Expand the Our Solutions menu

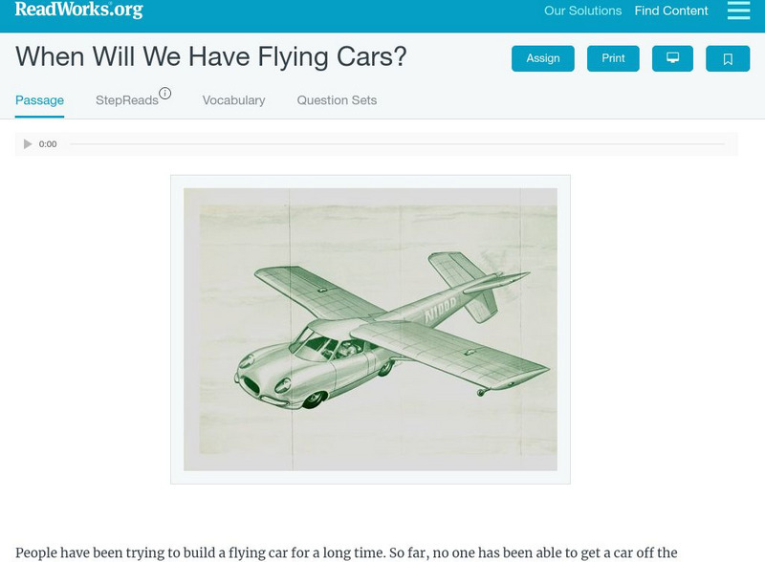[582, 11]
